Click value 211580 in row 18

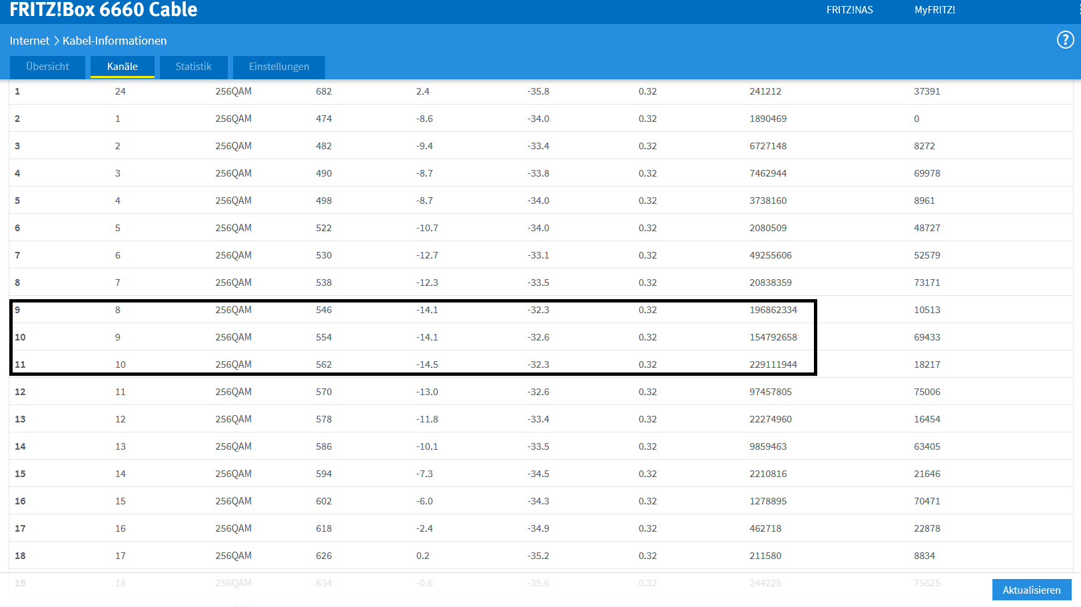click(x=765, y=556)
